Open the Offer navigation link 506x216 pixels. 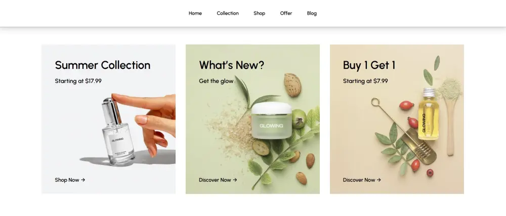coord(286,13)
